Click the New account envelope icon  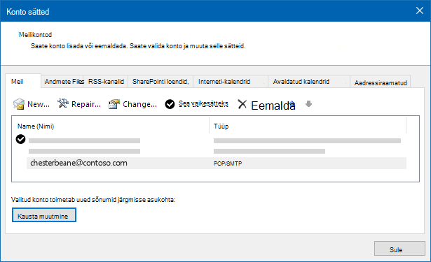[x=19, y=104]
